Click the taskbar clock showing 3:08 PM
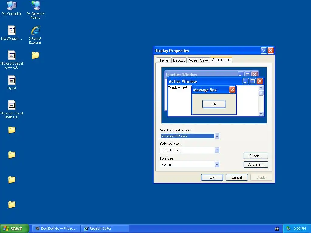311x233 pixels. coord(300,228)
